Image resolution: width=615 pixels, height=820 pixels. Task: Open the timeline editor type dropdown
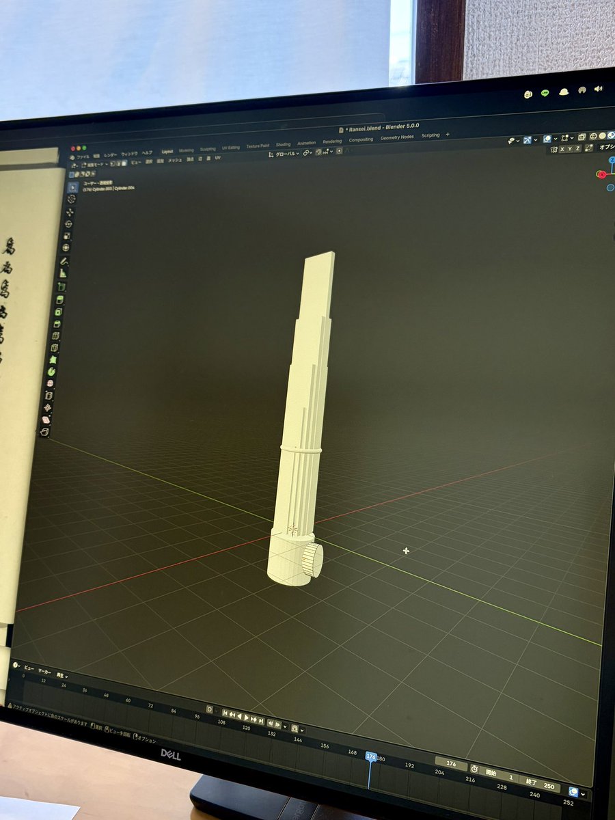[x=16, y=665]
